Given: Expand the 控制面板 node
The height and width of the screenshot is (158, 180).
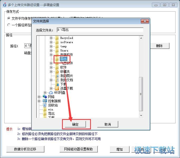Looking at the screenshot, I should 39,101.
